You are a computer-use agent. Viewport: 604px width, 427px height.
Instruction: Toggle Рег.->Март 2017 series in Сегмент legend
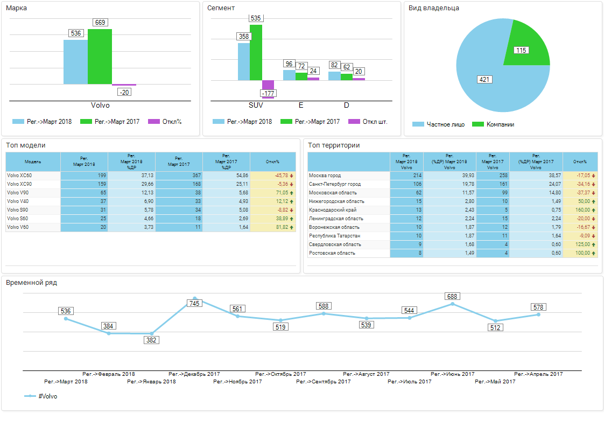[317, 122]
